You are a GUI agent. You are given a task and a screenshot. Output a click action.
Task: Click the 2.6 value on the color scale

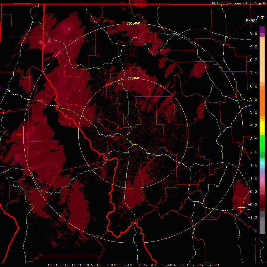click(x=254, y=152)
